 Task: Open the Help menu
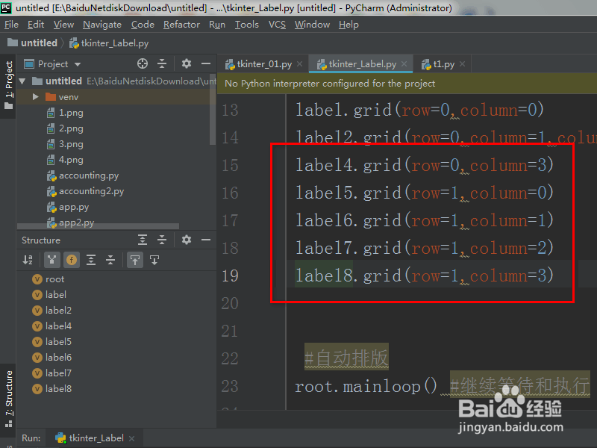point(348,25)
